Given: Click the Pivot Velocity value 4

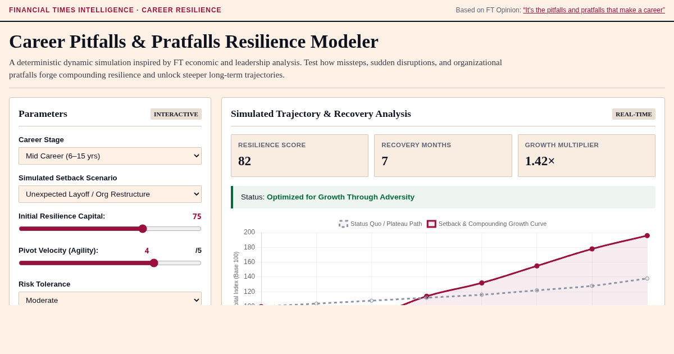Looking at the screenshot, I should [x=147, y=251].
